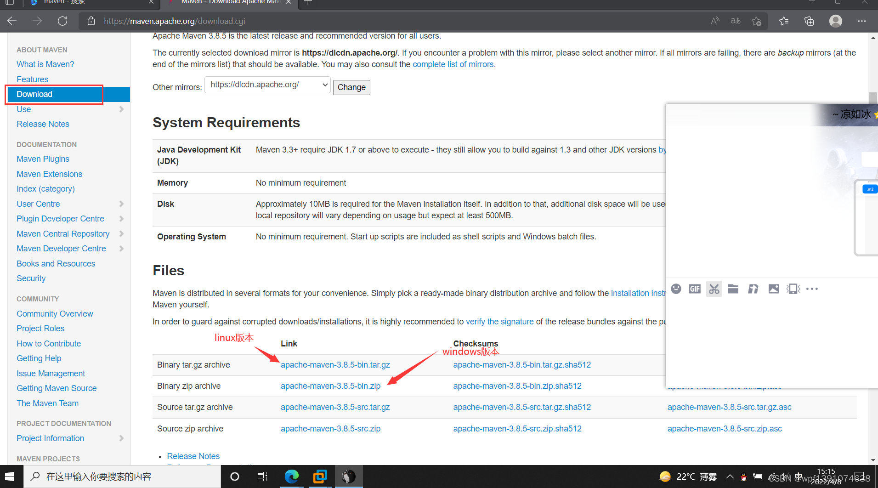
Task: Open Getting Maven Source link
Action: (57, 388)
